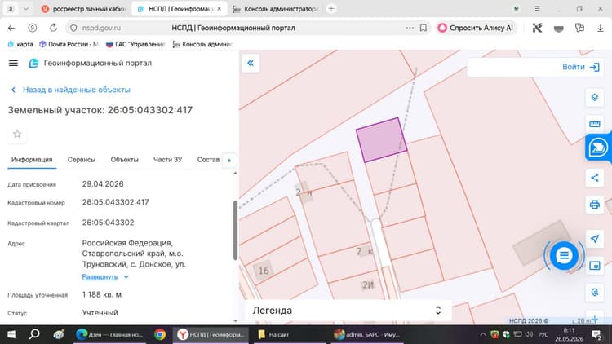Viewport: 612px width, 344px height.
Task: Open the address bar three-dot menu
Action: point(410,28)
